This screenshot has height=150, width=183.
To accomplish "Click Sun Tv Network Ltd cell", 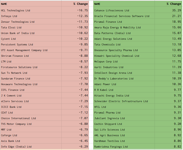I will coord(31,73).
